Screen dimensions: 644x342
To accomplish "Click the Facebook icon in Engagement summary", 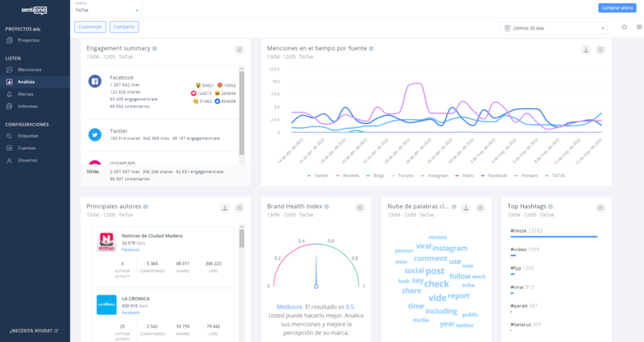I will click(94, 81).
